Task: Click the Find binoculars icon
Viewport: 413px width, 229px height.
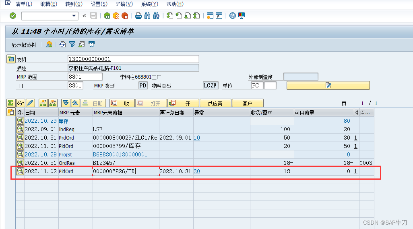Action: (147, 16)
